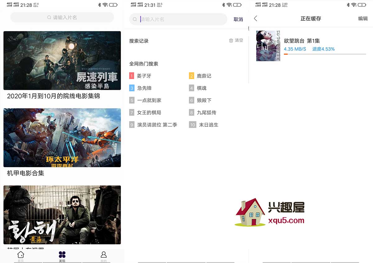Tap Wi-Fi icon in middle screen status bar

pyautogui.click(x=229, y=5)
